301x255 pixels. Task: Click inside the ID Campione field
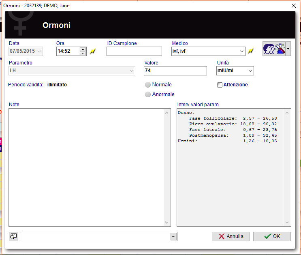134,51
